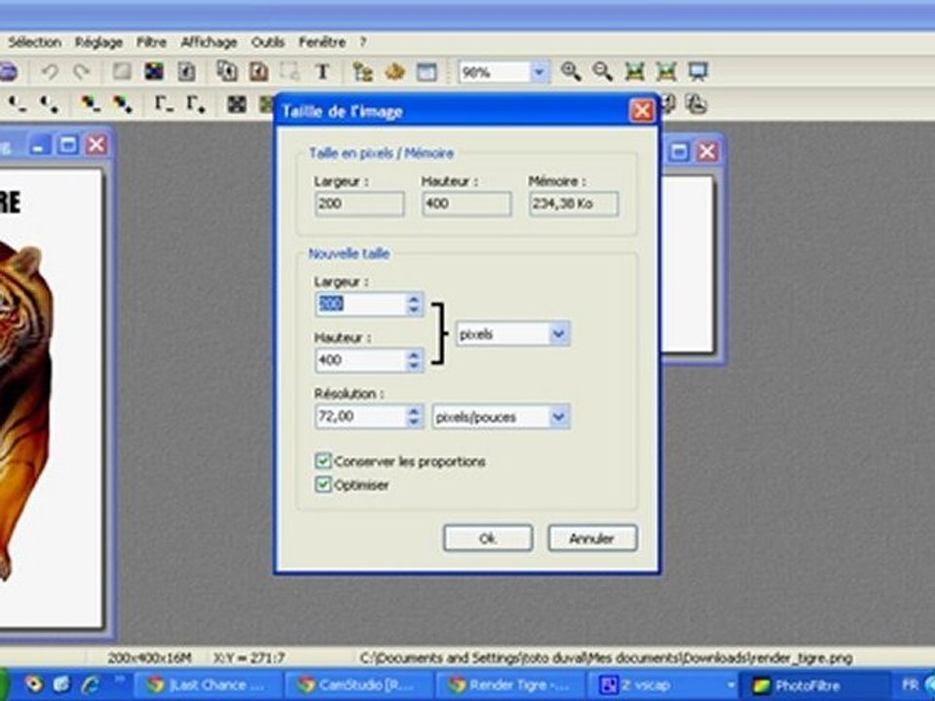Open the Sélection menu

coord(35,42)
